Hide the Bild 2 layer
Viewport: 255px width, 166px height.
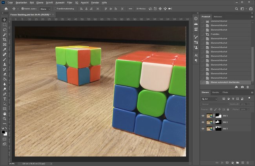[203, 122]
